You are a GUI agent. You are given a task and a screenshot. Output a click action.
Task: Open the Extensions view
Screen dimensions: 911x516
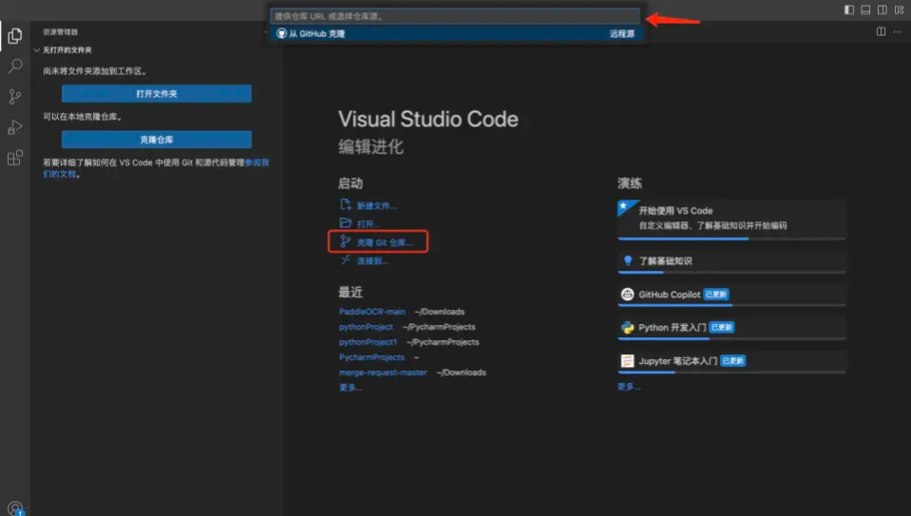tap(15, 158)
